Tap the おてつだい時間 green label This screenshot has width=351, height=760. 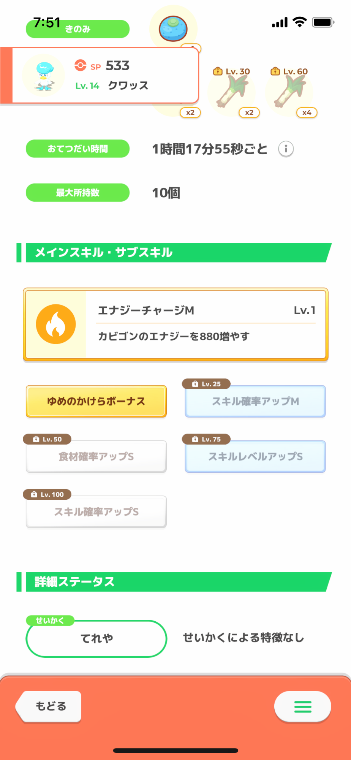[77, 149]
